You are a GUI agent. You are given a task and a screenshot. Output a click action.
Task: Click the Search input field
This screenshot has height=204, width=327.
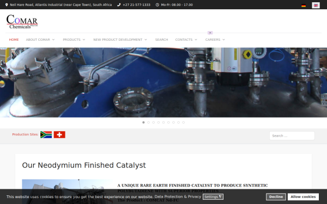pyautogui.click(x=292, y=135)
